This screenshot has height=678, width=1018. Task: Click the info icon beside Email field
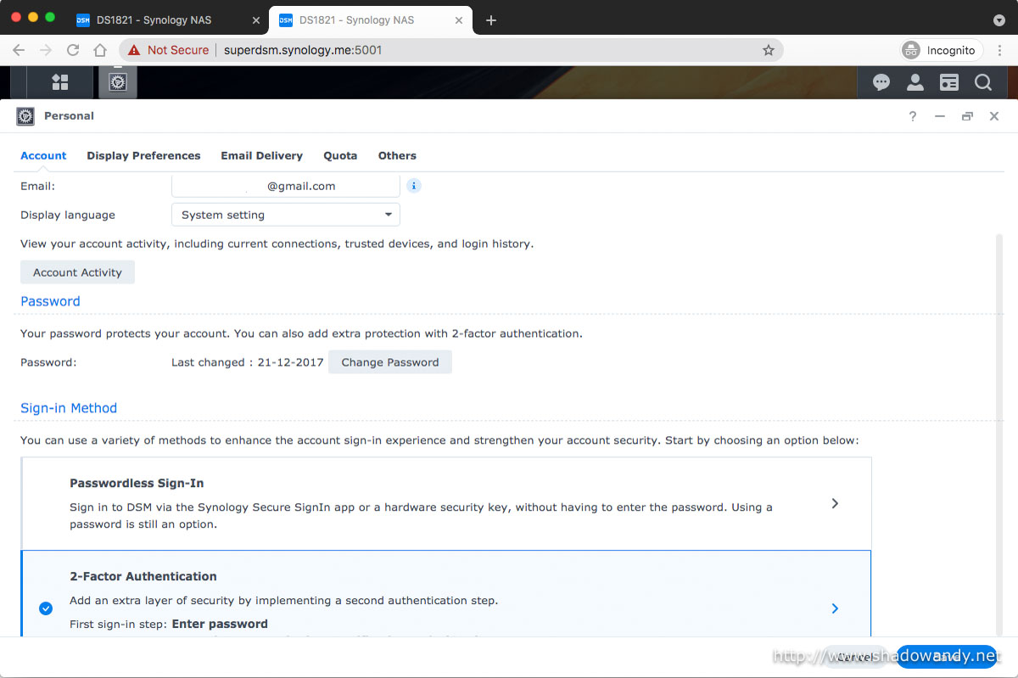(x=414, y=186)
